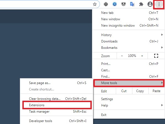Decrease zoom with the minus button

click(122, 56)
